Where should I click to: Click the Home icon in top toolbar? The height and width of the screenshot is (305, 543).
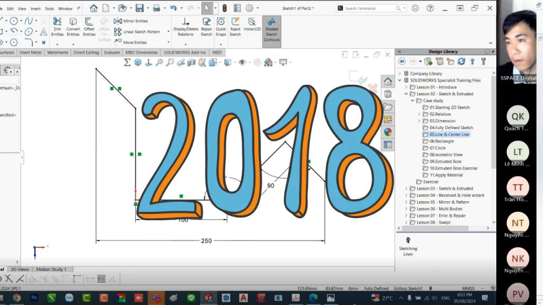(x=93, y=8)
